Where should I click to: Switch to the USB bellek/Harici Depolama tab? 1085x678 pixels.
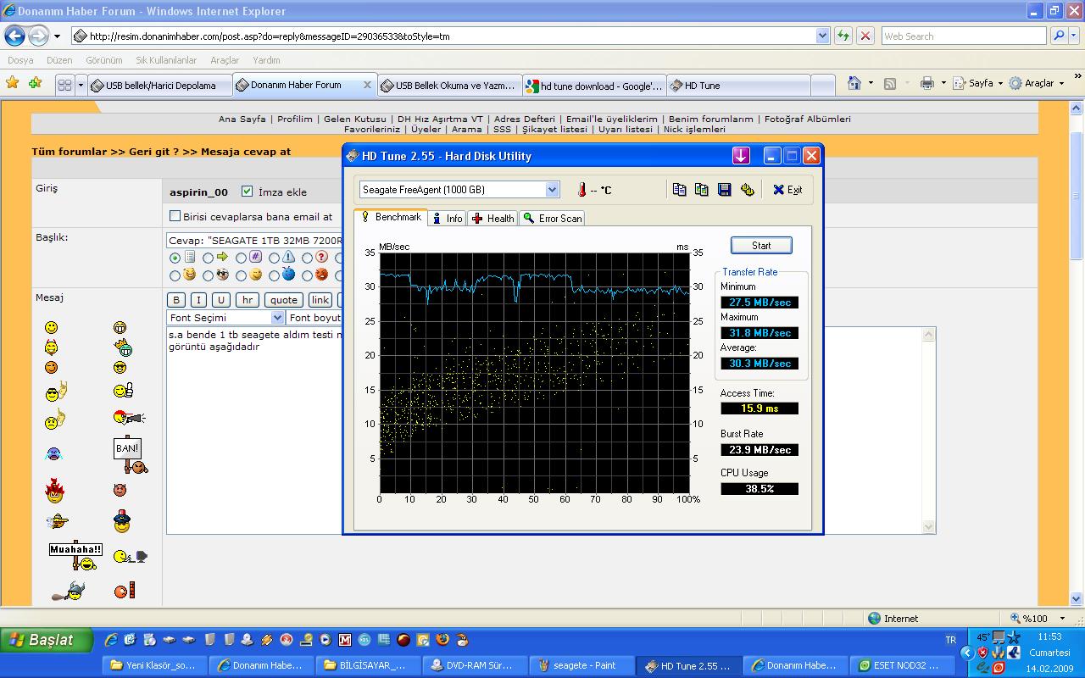tap(159, 86)
